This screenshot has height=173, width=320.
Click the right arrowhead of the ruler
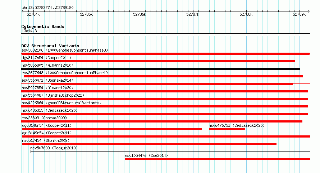pyautogui.click(x=309, y=11)
